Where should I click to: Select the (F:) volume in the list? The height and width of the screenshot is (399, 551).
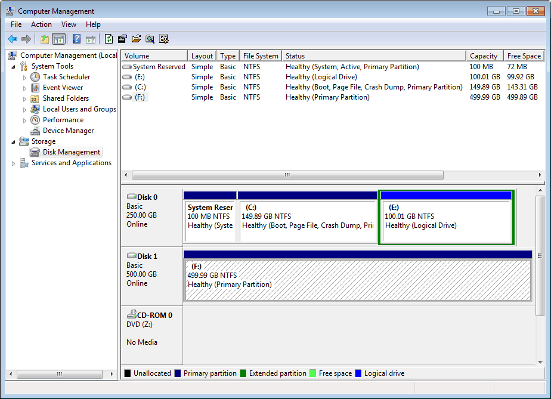click(332, 97)
